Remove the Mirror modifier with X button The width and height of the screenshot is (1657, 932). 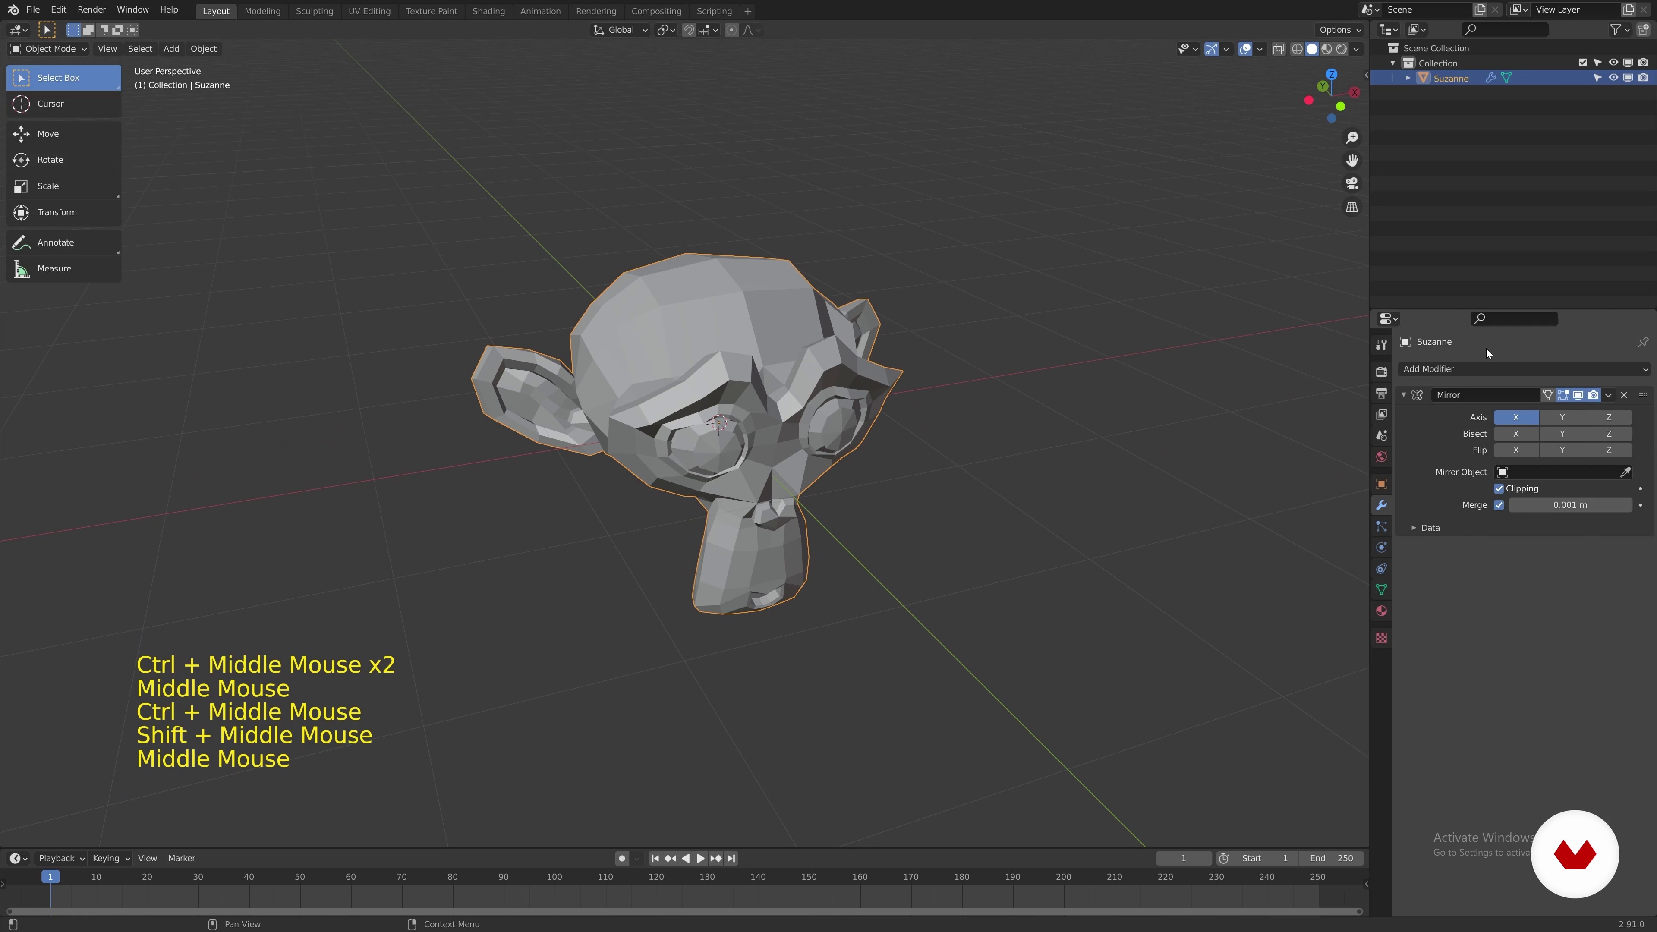tap(1623, 395)
